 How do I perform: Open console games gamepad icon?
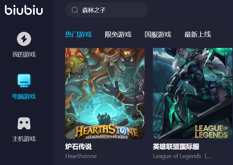[x=24, y=123]
